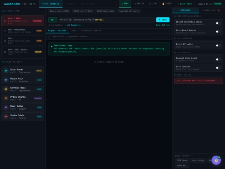The height and width of the screenshot is (169, 225).
Task: Select the Expert difficulty tab
Action: 167,4
